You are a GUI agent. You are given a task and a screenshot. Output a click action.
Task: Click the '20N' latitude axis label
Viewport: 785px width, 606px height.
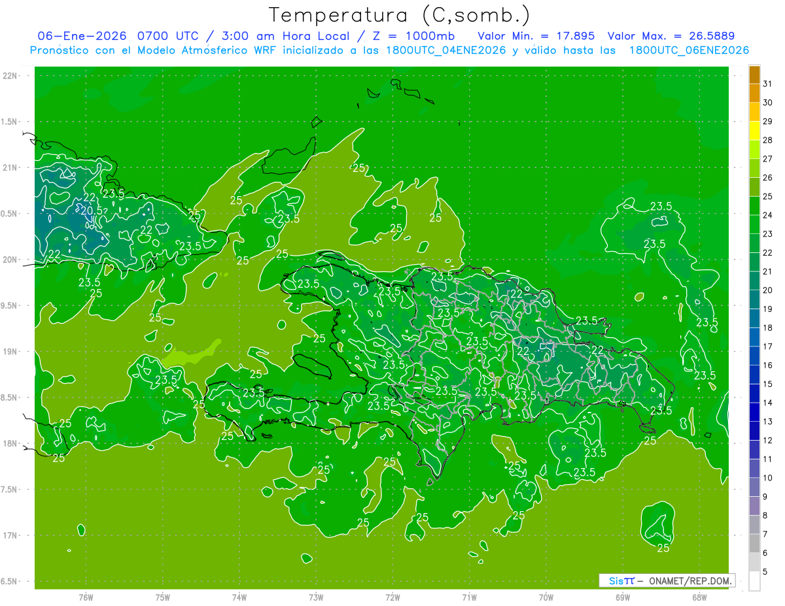click(x=10, y=260)
